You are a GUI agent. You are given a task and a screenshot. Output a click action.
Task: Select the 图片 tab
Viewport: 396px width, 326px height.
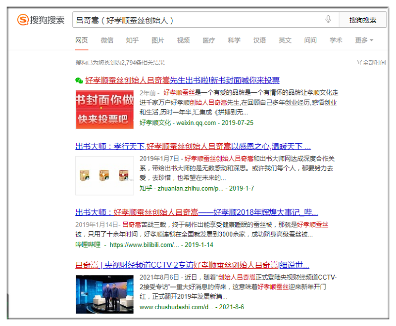[x=157, y=40]
